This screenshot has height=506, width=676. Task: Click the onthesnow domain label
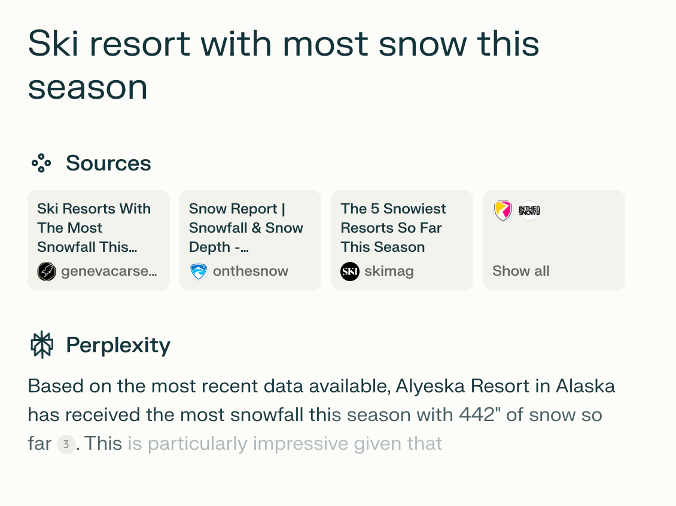[x=251, y=271]
